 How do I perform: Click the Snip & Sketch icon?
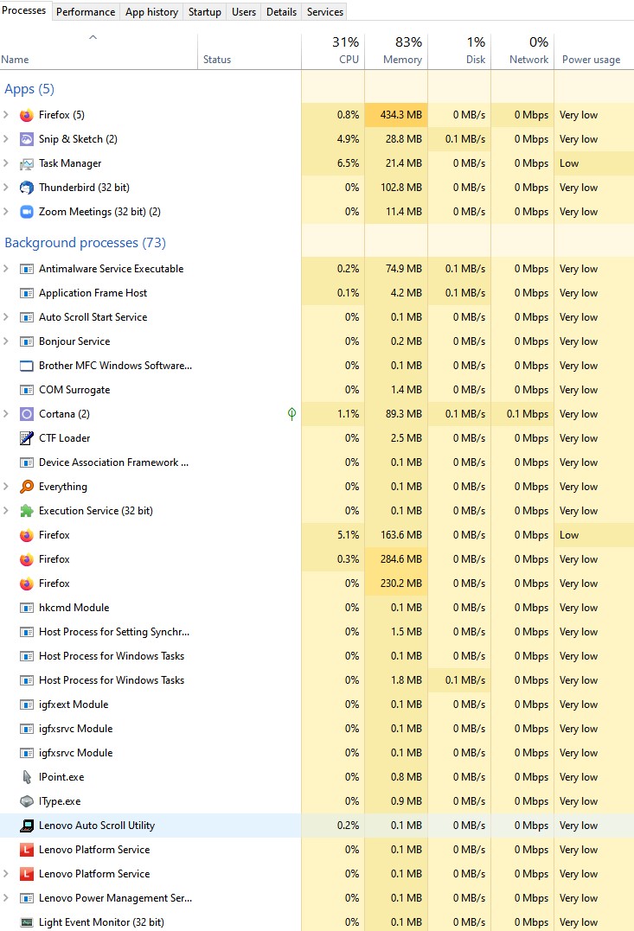tap(26, 139)
